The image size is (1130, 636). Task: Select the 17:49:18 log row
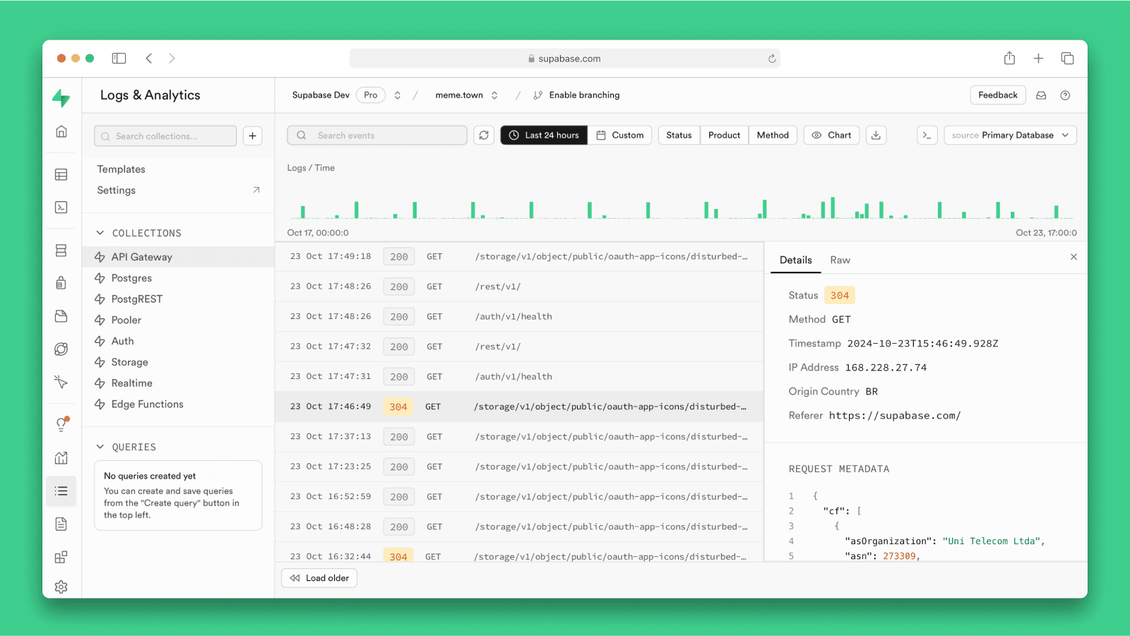519,257
